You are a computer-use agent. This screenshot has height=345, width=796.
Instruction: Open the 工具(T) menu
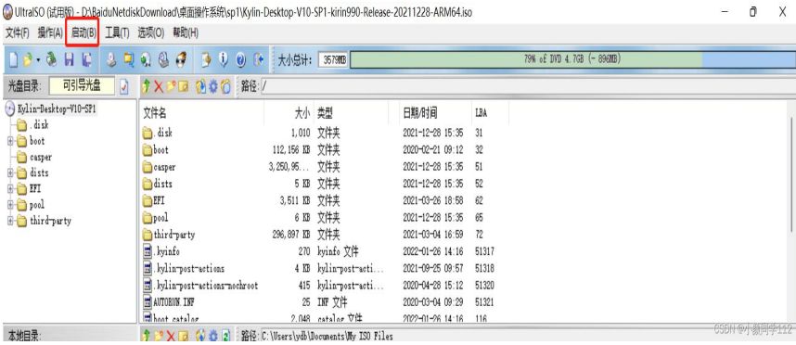click(x=117, y=33)
